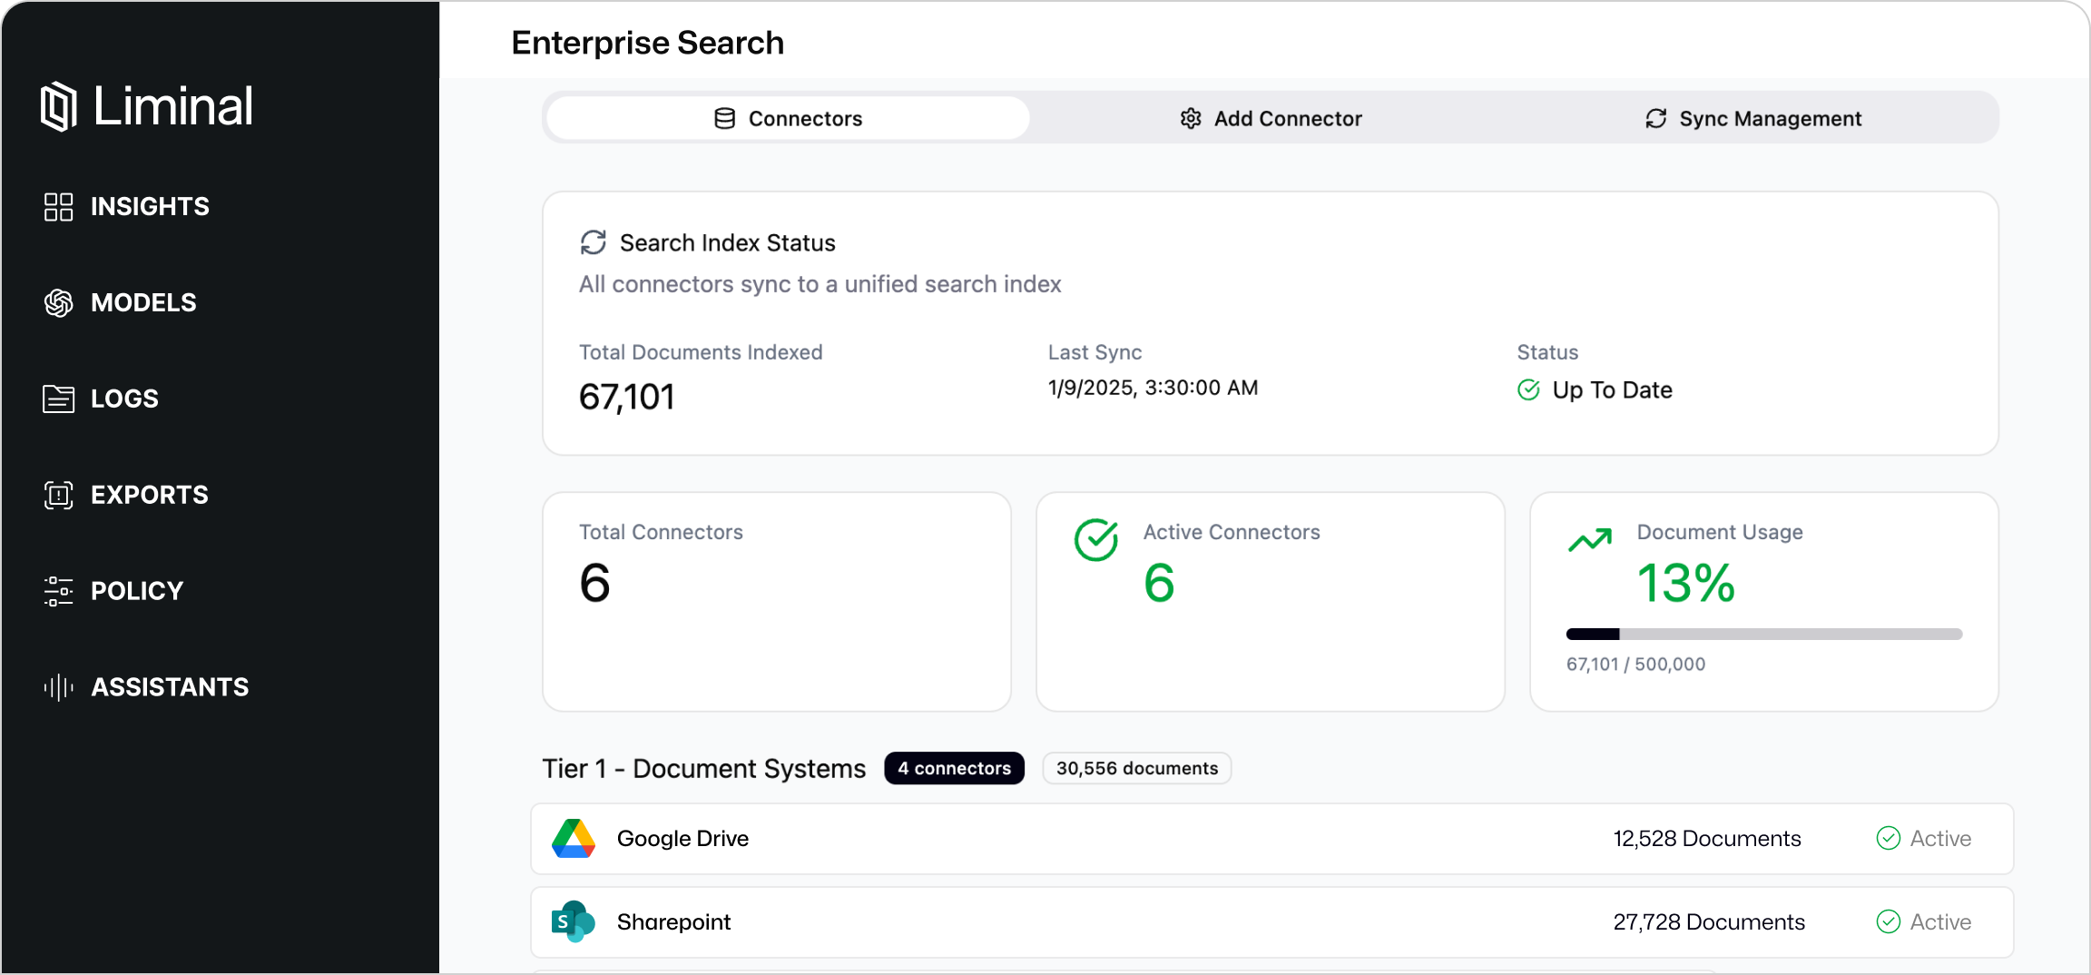Open the Active Connectors card
The height and width of the screenshot is (975, 2091).
[1270, 601]
